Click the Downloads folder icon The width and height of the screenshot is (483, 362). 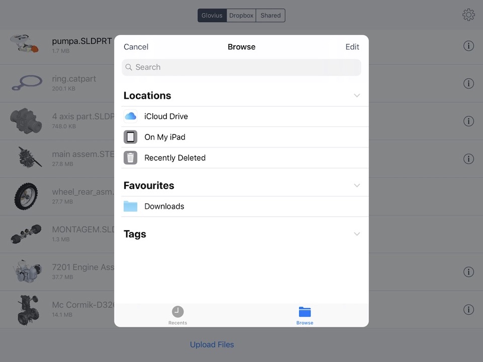tap(130, 206)
